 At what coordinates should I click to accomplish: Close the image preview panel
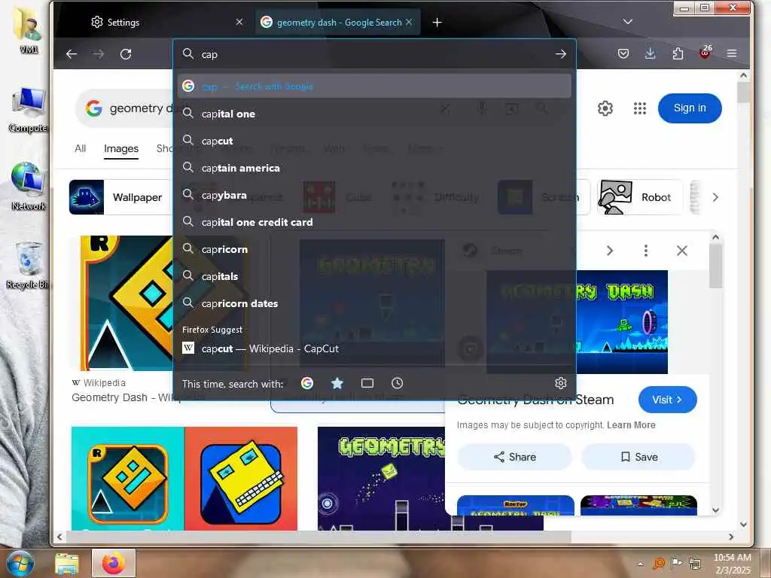click(x=681, y=251)
